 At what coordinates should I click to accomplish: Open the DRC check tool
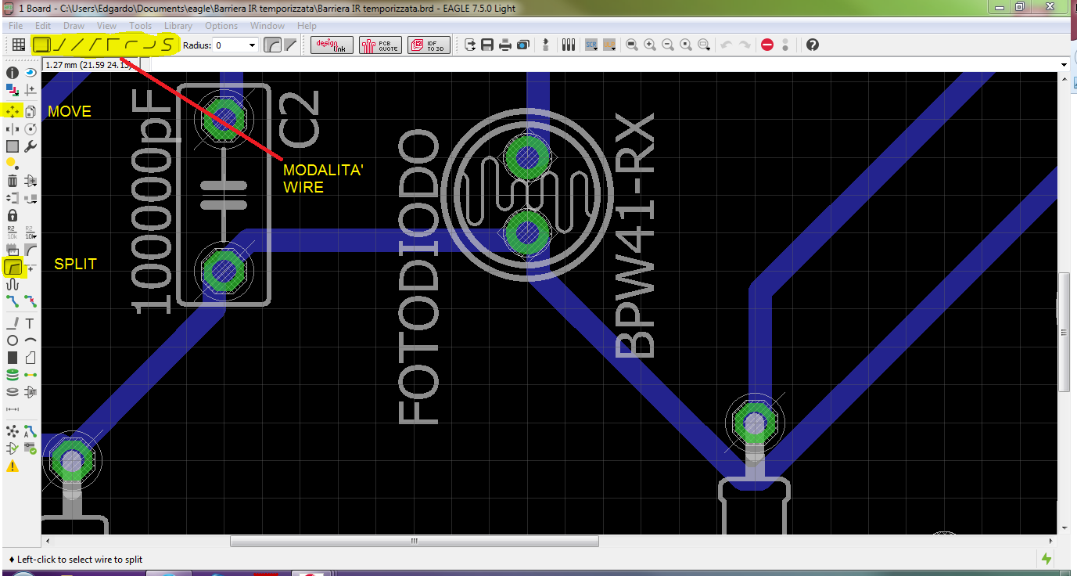[31, 448]
